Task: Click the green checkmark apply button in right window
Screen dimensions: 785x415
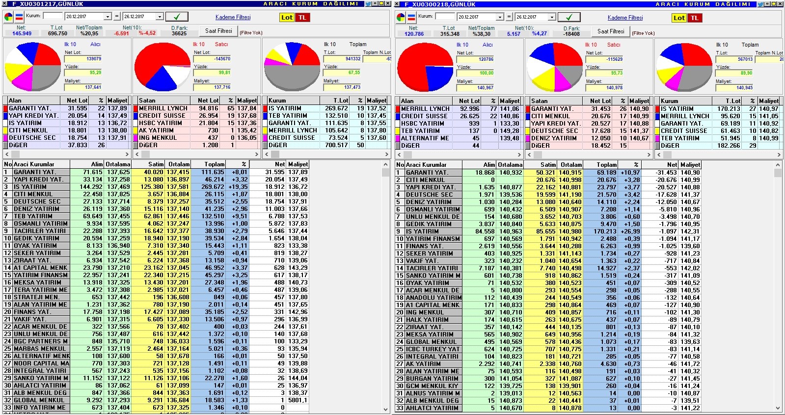Action: (x=569, y=17)
